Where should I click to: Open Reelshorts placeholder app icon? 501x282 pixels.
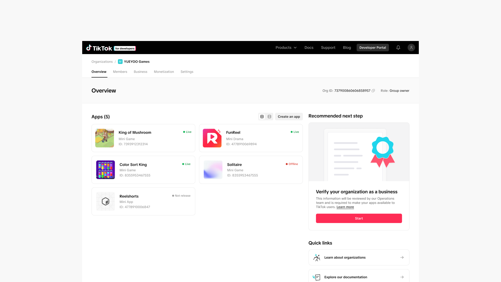105,201
